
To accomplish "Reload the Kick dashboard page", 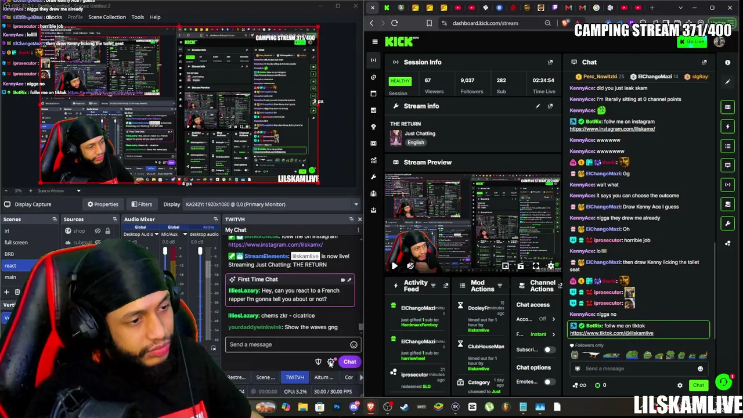I will [x=395, y=23].
